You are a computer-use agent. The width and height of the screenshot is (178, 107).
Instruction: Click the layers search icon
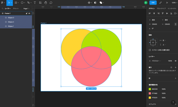click(2, 9)
